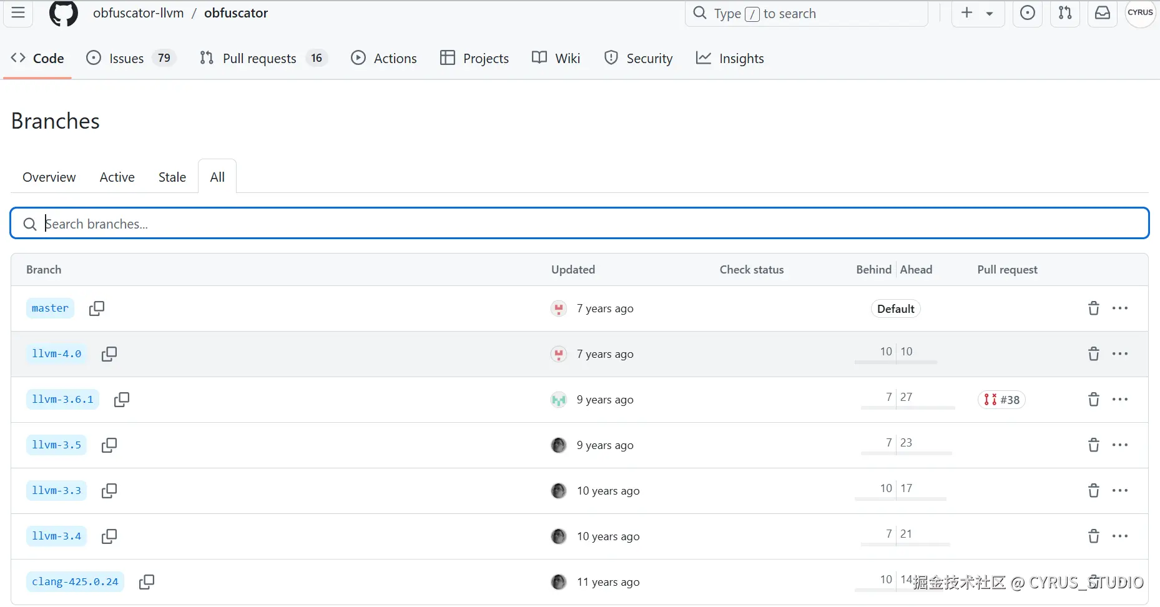Viewport: 1160px width, 607px height.
Task: Open the notifications inbox
Action: tap(1103, 13)
